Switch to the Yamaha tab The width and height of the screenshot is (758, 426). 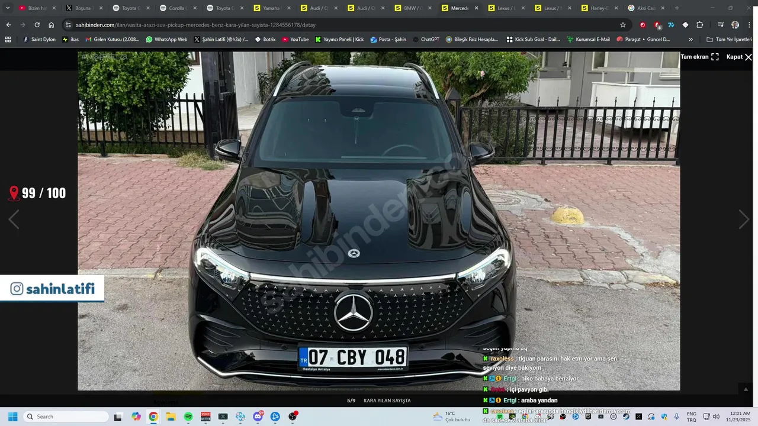(x=271, y=8)
